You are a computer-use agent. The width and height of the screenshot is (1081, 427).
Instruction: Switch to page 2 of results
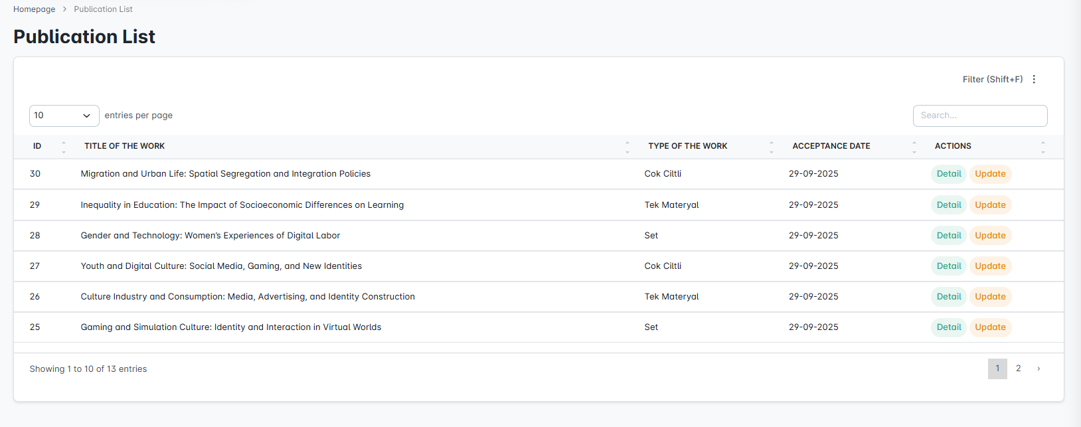1018,369
